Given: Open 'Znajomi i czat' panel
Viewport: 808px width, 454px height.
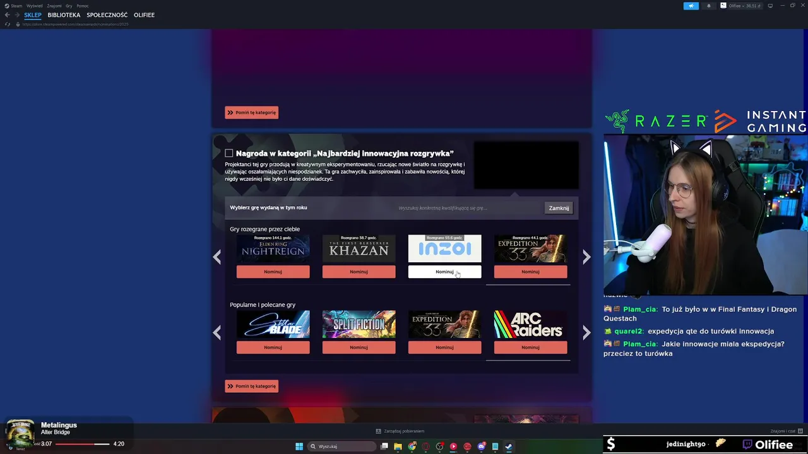Looking at the screenshot, I should pos(785,431).
